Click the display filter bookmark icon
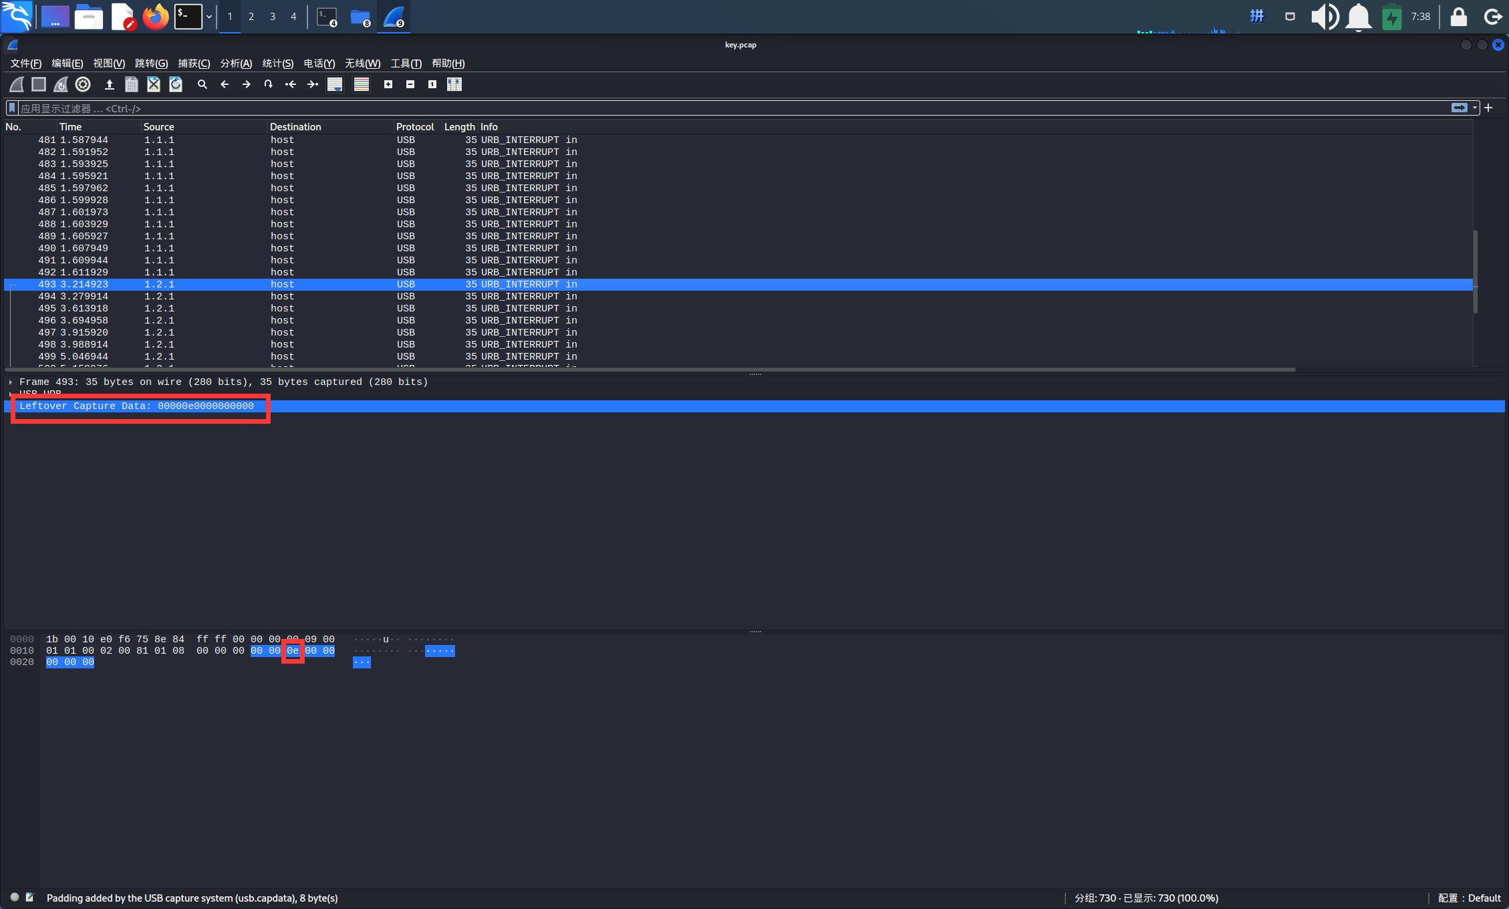This screenshot has height=909, width=1509. click(x=12, y=108)
